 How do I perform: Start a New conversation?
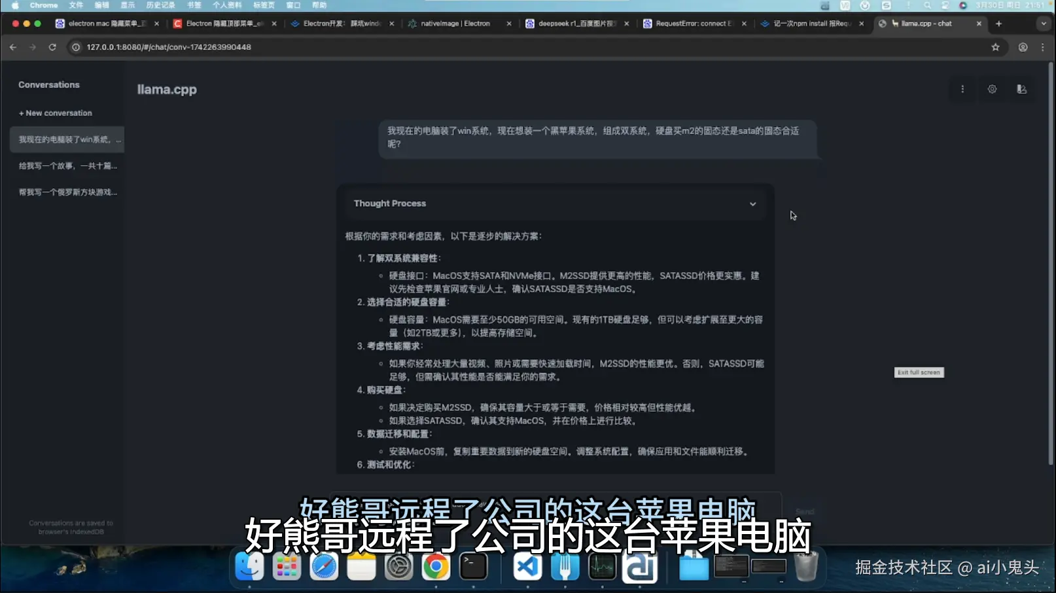pos(56,113)
